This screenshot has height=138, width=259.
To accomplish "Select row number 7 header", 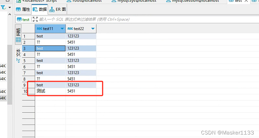I will point(28,73).
